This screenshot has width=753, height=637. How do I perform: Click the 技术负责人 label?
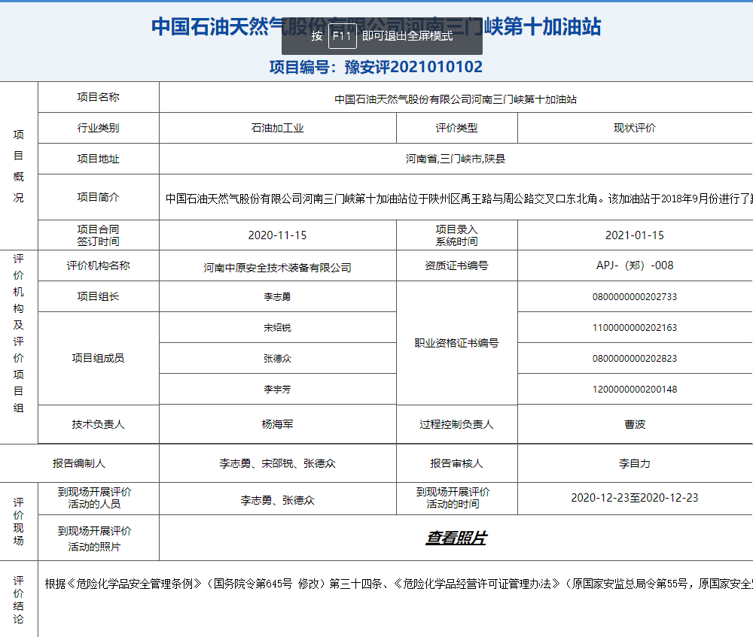pos(99,424)
